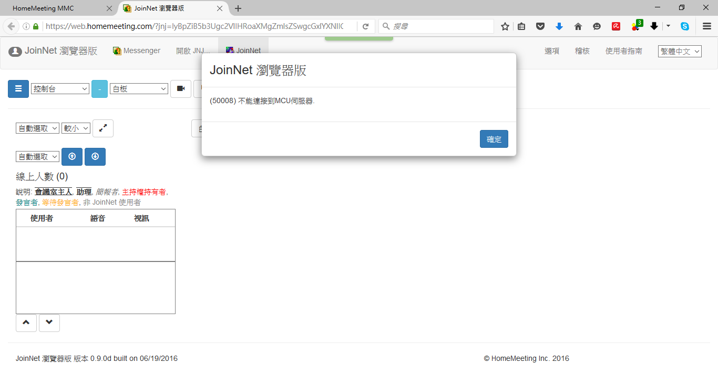Click the red 主持權持有者 legend label
Viewport: 718px width, 383px height.
[144, 192]
